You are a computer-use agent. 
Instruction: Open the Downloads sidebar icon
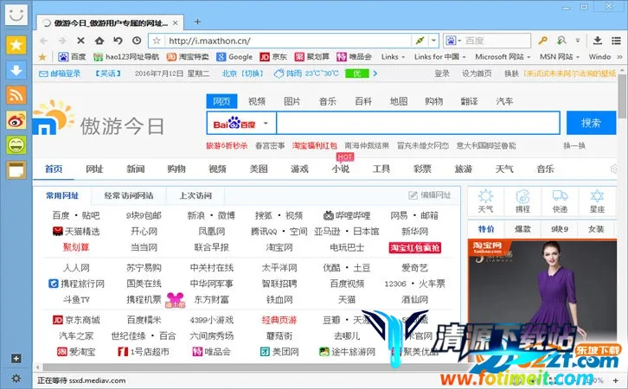pyautogui.click(x=16, y=70)
